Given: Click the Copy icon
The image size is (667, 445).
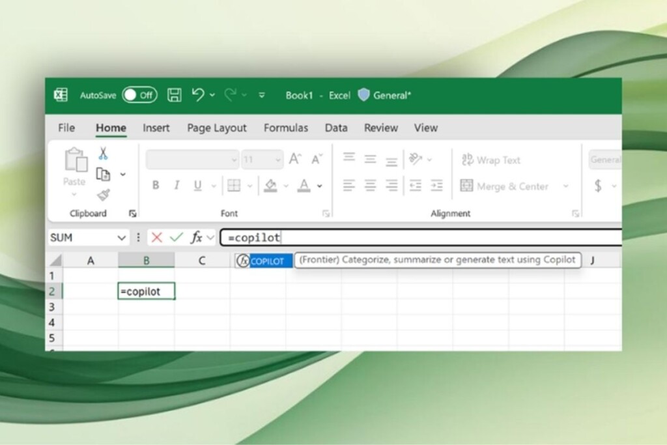Looking at the screenshot, I should (103, 175).
